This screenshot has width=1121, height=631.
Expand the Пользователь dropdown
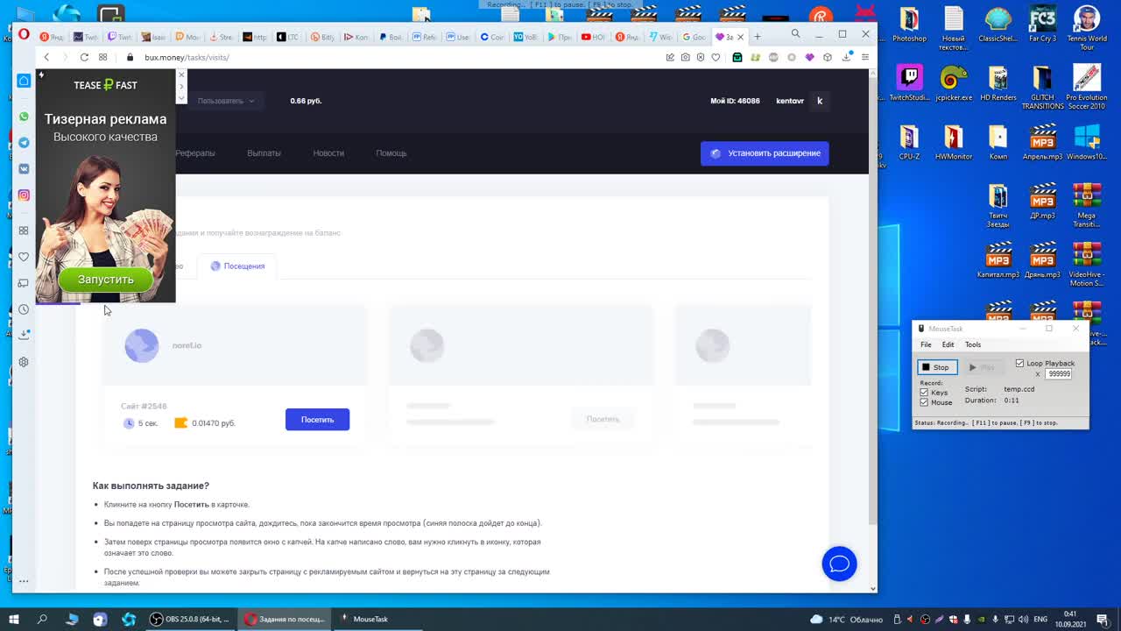(225, 101)
